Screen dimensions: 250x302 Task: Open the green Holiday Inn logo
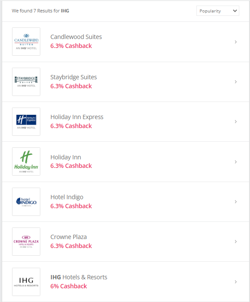(26, 161)
